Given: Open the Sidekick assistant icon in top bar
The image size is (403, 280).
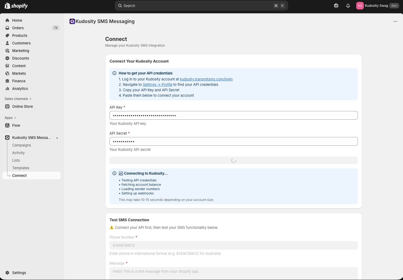Looking at the screenshot, I should [x=336, y=6].
